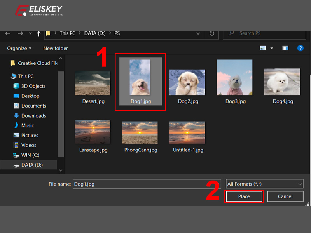Screen dimensions: 311x233
Task: Open the Help question mark icon
Action: (x=300, y=48)
